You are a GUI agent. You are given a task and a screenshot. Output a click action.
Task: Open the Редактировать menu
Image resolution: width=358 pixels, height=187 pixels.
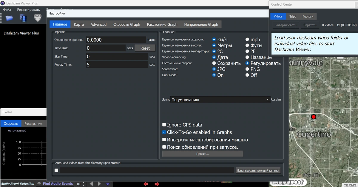tap(28, 9)
